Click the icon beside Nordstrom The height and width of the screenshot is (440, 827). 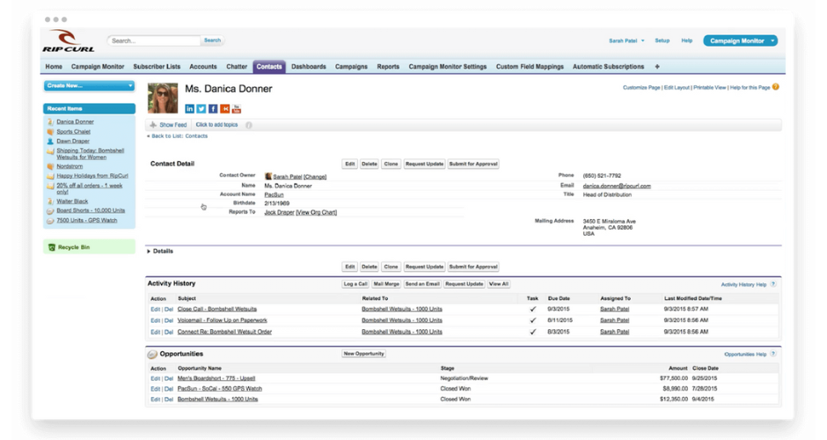[x=50, y=166]
